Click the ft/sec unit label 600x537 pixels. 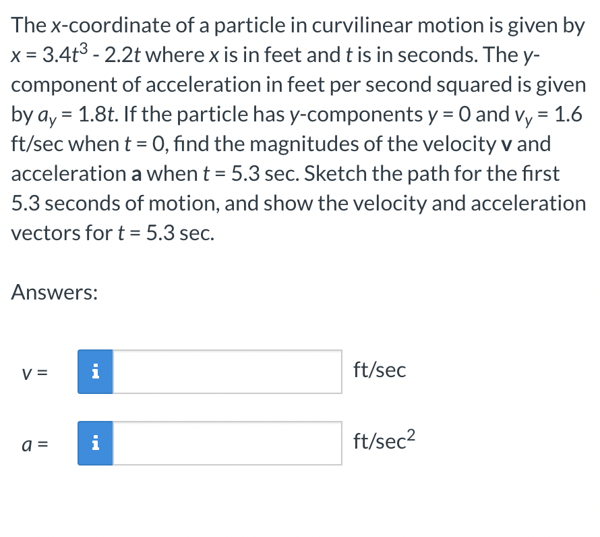click(x=380, y=370)
